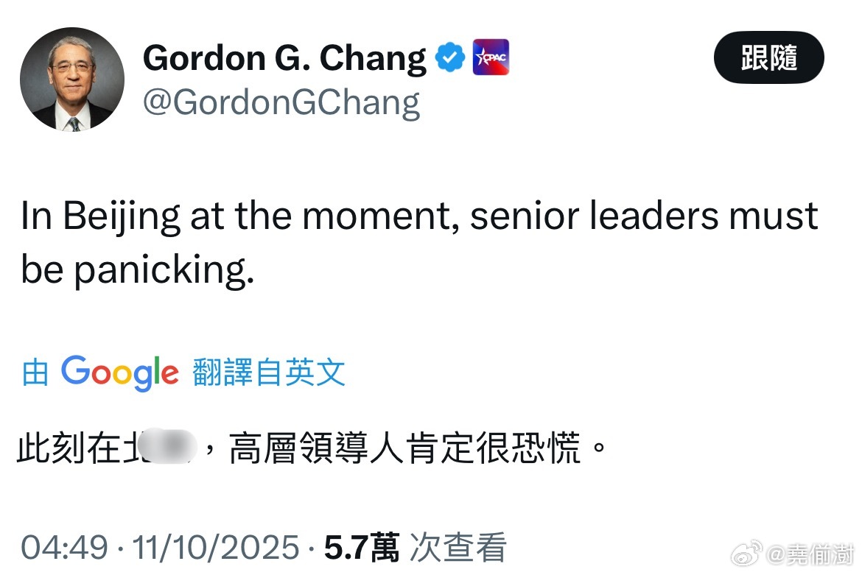Open Gordon G. Chang's profile avatar
862x575 pixels.
pyautogui.click(x=71, y=79)
